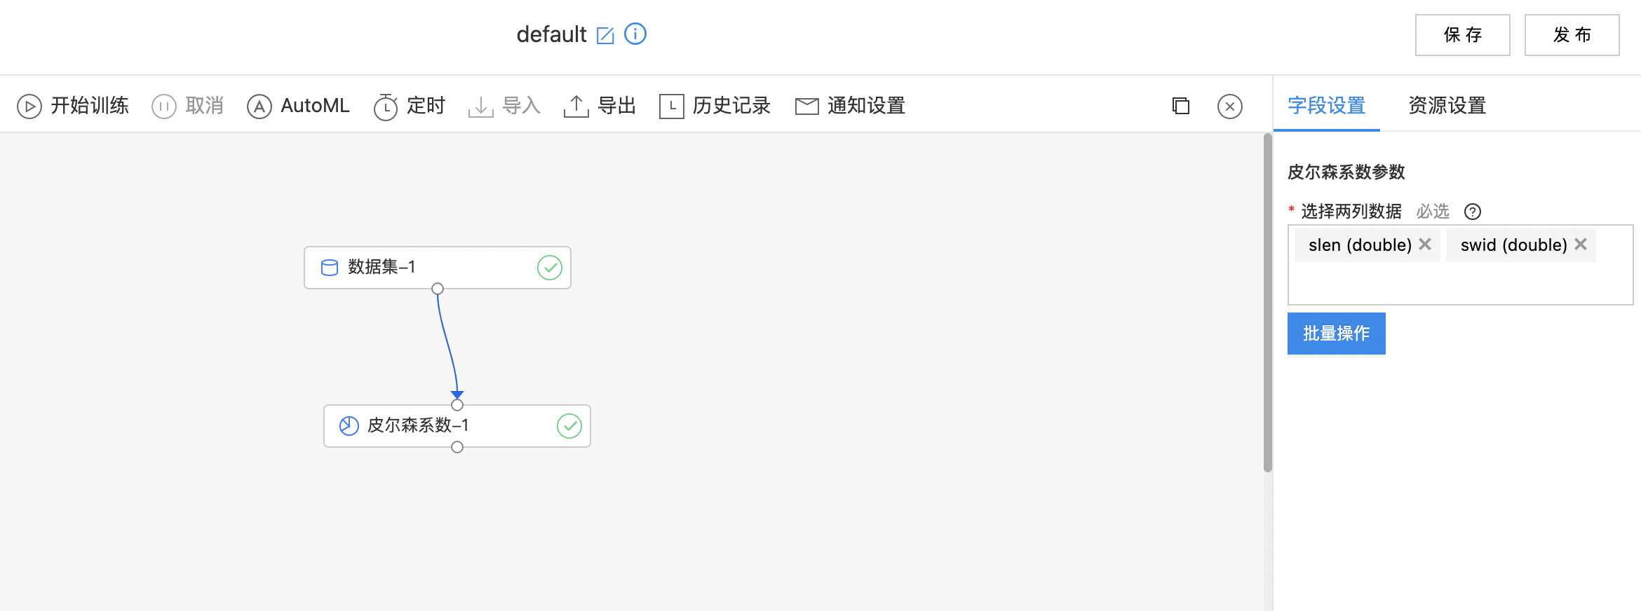This screenshot has height=611, width=1641.
Task: Select the 皮尔森系数-1 node
Action: tap(457, 426)
